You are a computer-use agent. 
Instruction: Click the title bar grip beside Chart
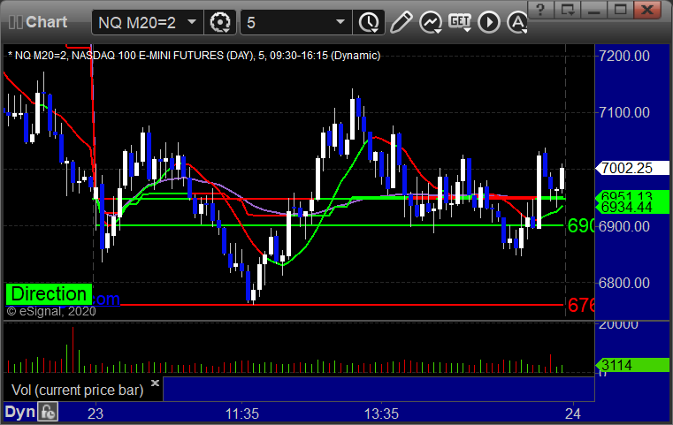coord(15,22)
